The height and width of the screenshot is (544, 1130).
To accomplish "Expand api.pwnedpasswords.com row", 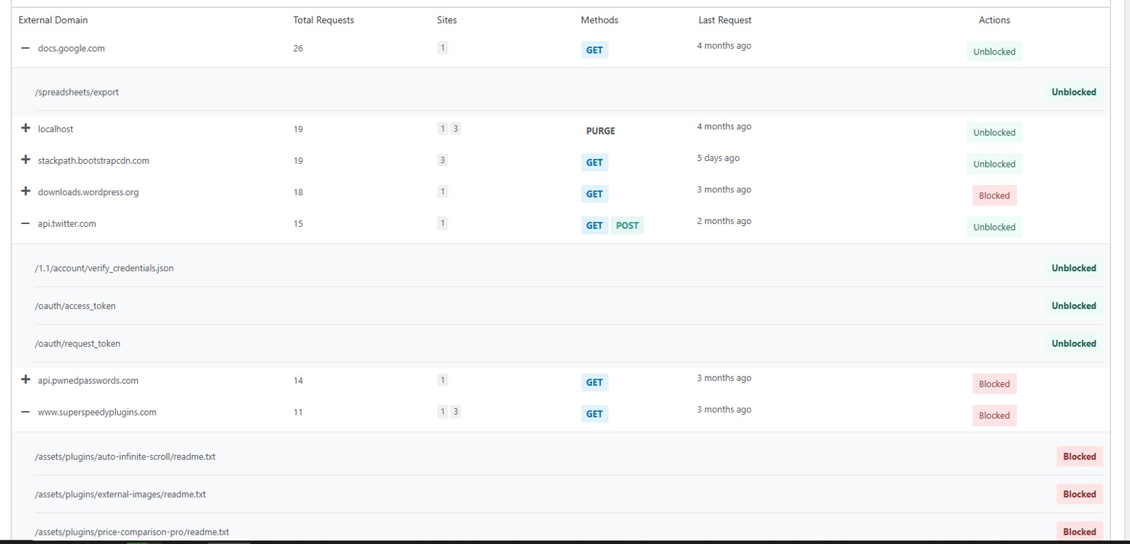I will (25, 380).
